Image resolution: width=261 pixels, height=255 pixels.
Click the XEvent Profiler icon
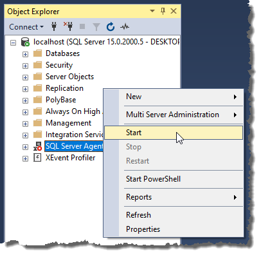(37, 158)
